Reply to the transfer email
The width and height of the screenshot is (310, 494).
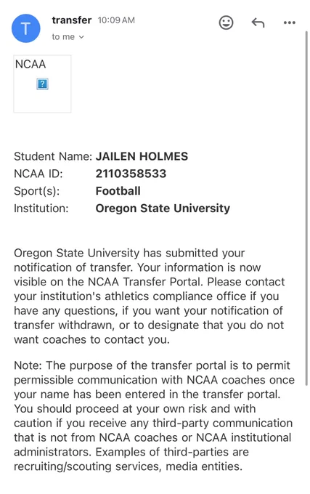pyautogui.click(x=258, y=23)
